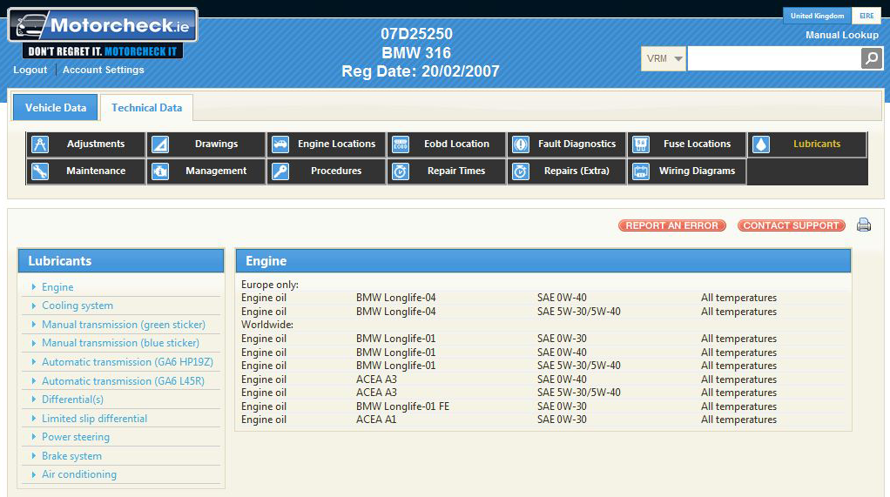Expand the Differential(s) arrow
890x497 pixels.
(33, 400)
